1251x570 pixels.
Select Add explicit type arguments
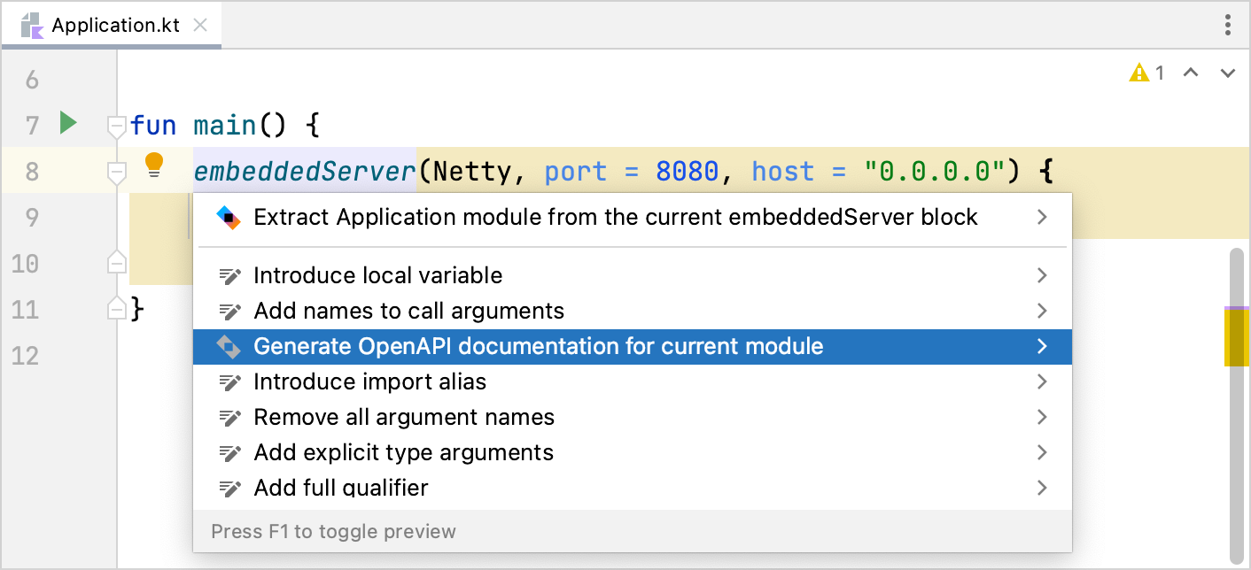pyautogui.click(x=403, y=452)
